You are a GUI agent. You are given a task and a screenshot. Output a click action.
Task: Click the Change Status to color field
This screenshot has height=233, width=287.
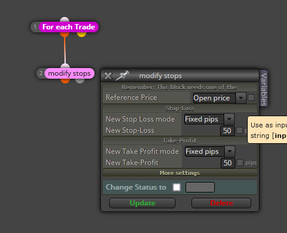(200, 187)
